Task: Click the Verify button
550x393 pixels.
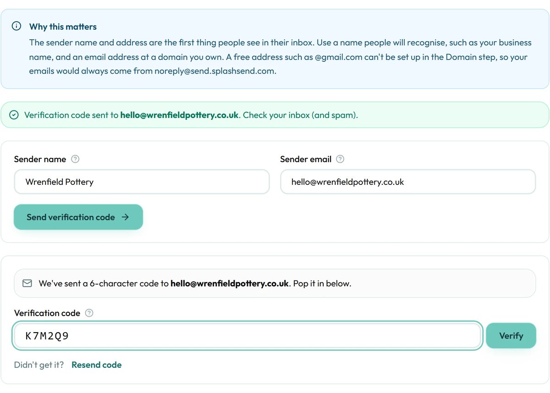Action: (511, 336)
